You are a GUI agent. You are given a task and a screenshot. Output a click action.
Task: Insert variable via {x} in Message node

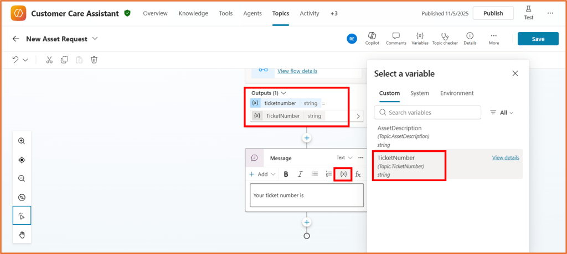point(343,174)
